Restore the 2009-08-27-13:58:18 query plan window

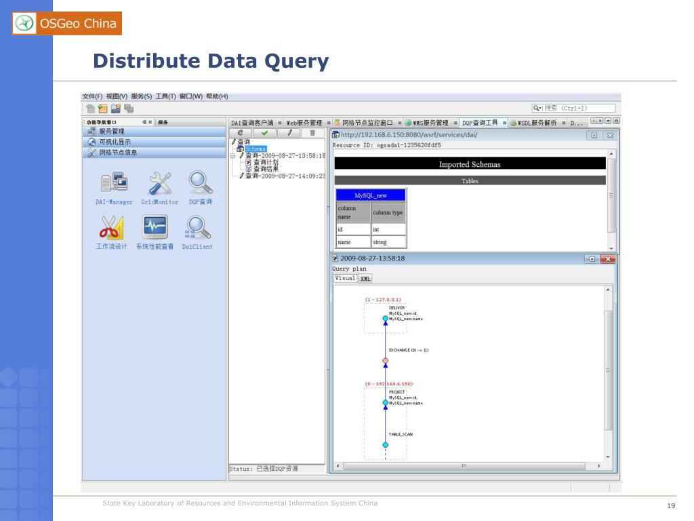pos(592,258)
